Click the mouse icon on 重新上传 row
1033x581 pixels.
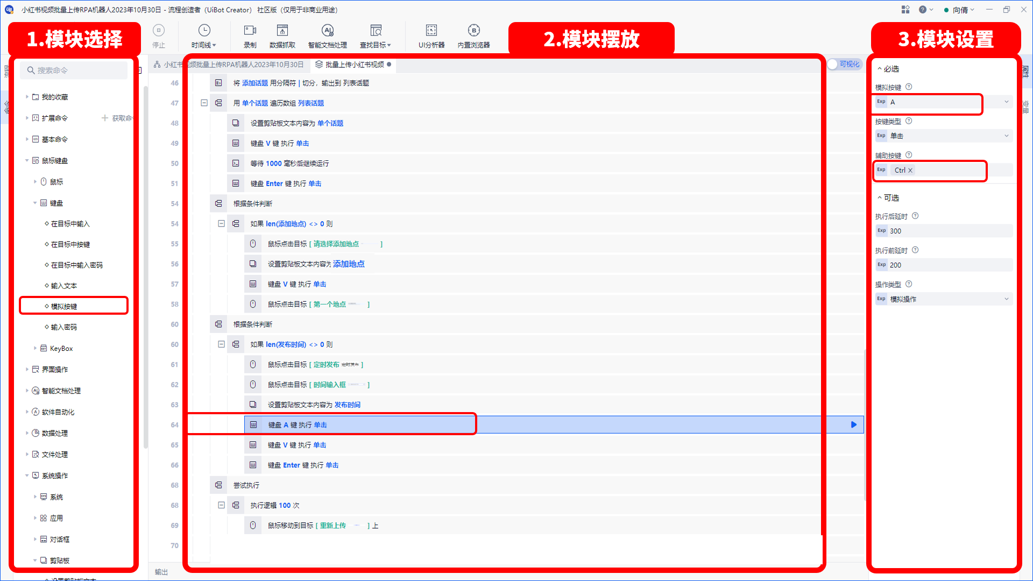[253, 526]
